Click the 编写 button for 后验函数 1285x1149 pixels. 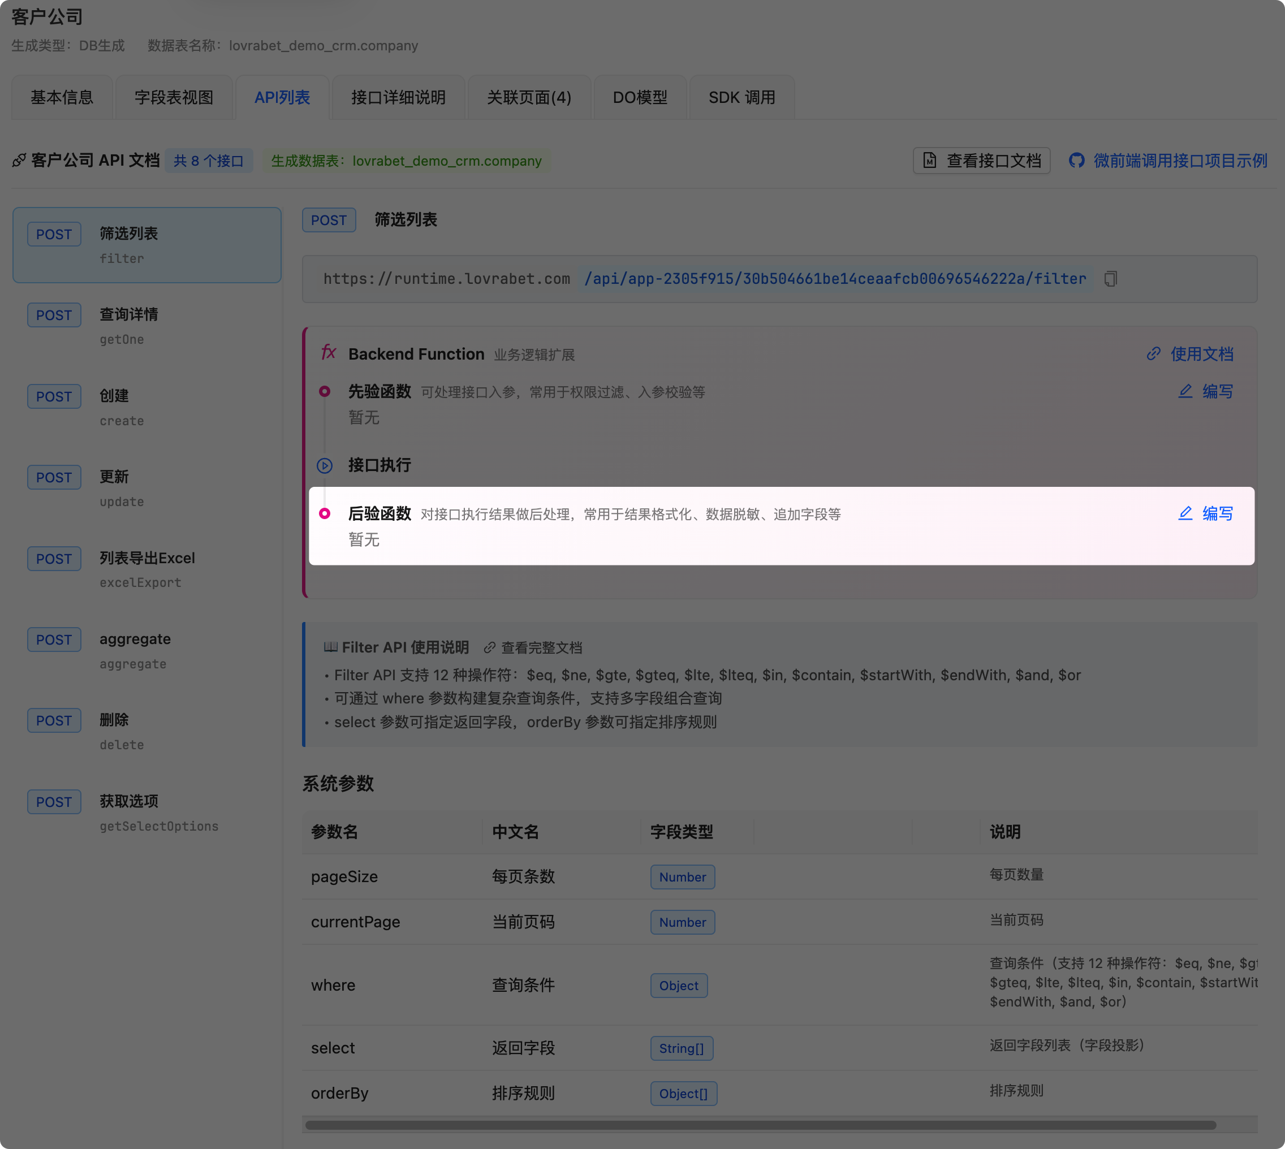pyautogui.click(x=1218, y=513)
